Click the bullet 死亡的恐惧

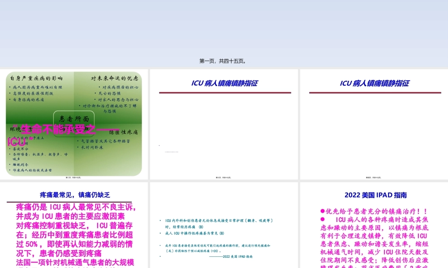[110, 93]
